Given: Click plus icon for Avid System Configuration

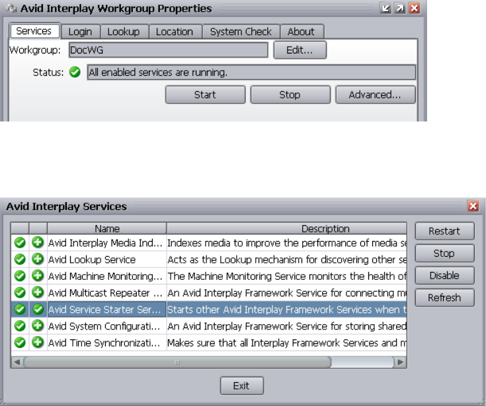Looking at the screenshot, I should [x=38, y=325].
